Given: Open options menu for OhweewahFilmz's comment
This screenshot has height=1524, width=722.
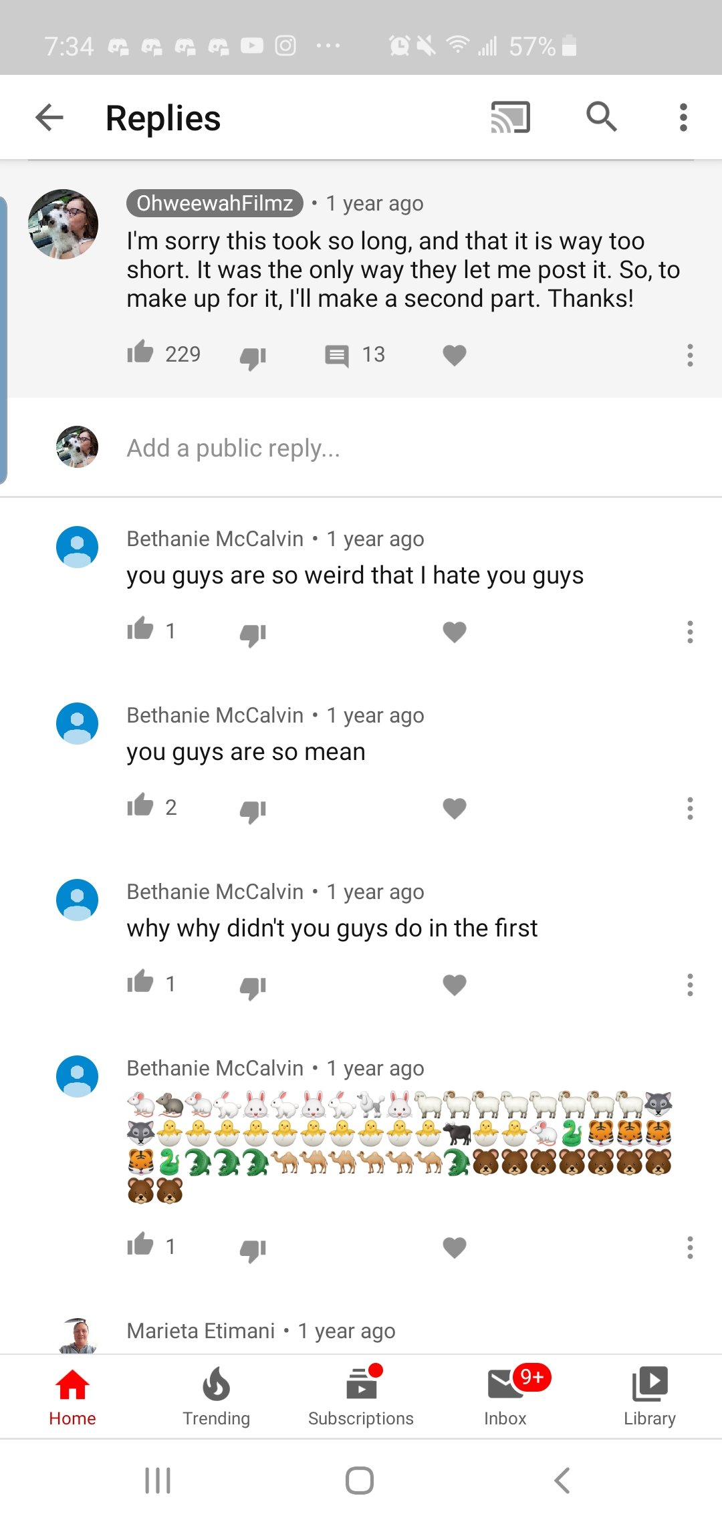Looking at the screenshot, I should (x=690, y=355).
